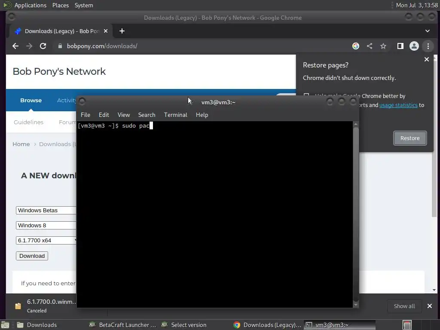Click the site lock icon
The width and height of the screenshot is (440, 330).
[60, 46]
